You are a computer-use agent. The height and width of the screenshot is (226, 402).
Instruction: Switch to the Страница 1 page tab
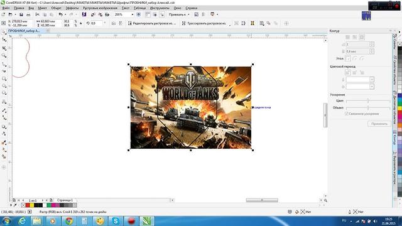tap(65, 200)
